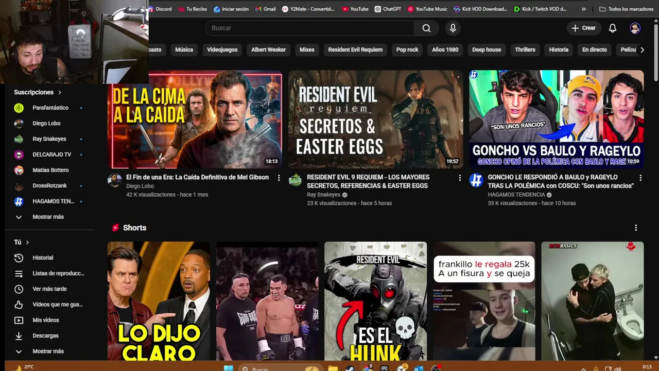659x371 pixels.
Task: Show hidden bookmarks via chevron
Action: pyautogui.click(x=583, y=9)
